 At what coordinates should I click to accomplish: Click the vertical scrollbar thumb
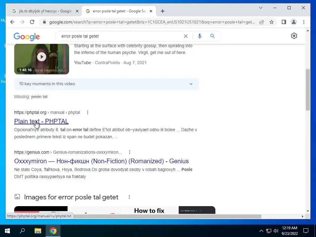pyautogui.click(x=308, y=90)
